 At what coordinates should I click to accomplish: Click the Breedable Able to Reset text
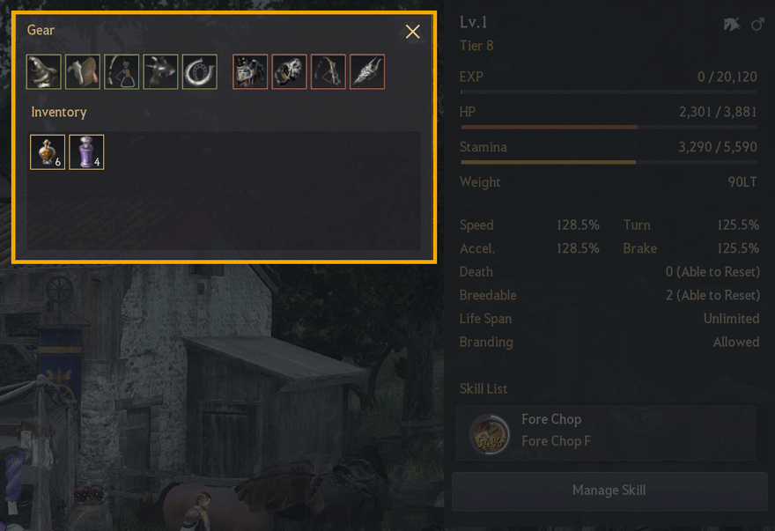click(712, 295)
